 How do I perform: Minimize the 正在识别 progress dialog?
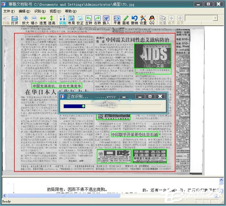point(140,96)
